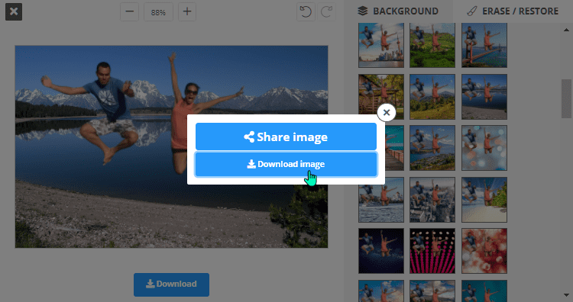Select the red sparkle bokeh background thumbnail
Screen dimensions: 573x302
(484, 251)
